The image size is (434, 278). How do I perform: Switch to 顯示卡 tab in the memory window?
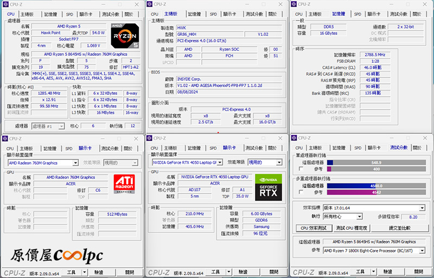(x=373, y=14)
